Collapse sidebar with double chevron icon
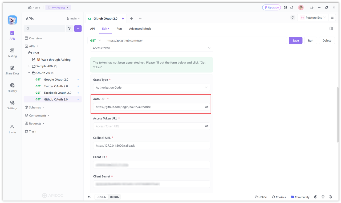Screen dimensions: 341x203 tap(89, 197)
